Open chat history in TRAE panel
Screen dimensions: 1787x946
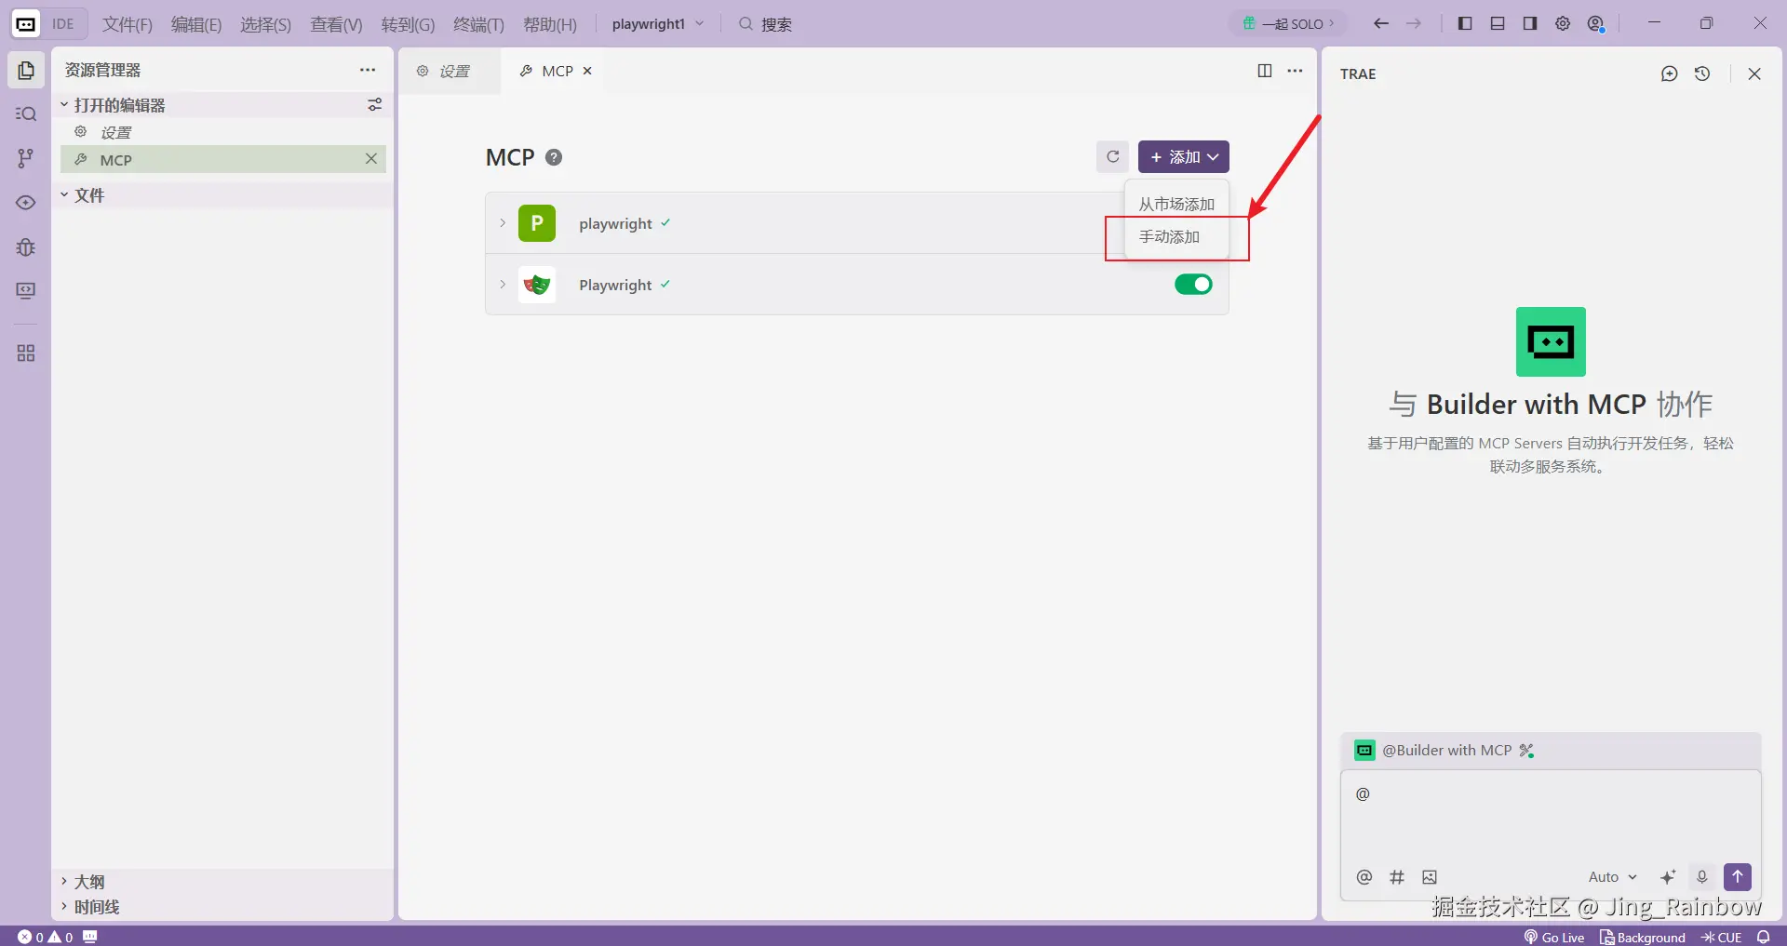(1702, 73)
